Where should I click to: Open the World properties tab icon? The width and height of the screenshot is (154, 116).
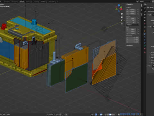click(145, 24)
